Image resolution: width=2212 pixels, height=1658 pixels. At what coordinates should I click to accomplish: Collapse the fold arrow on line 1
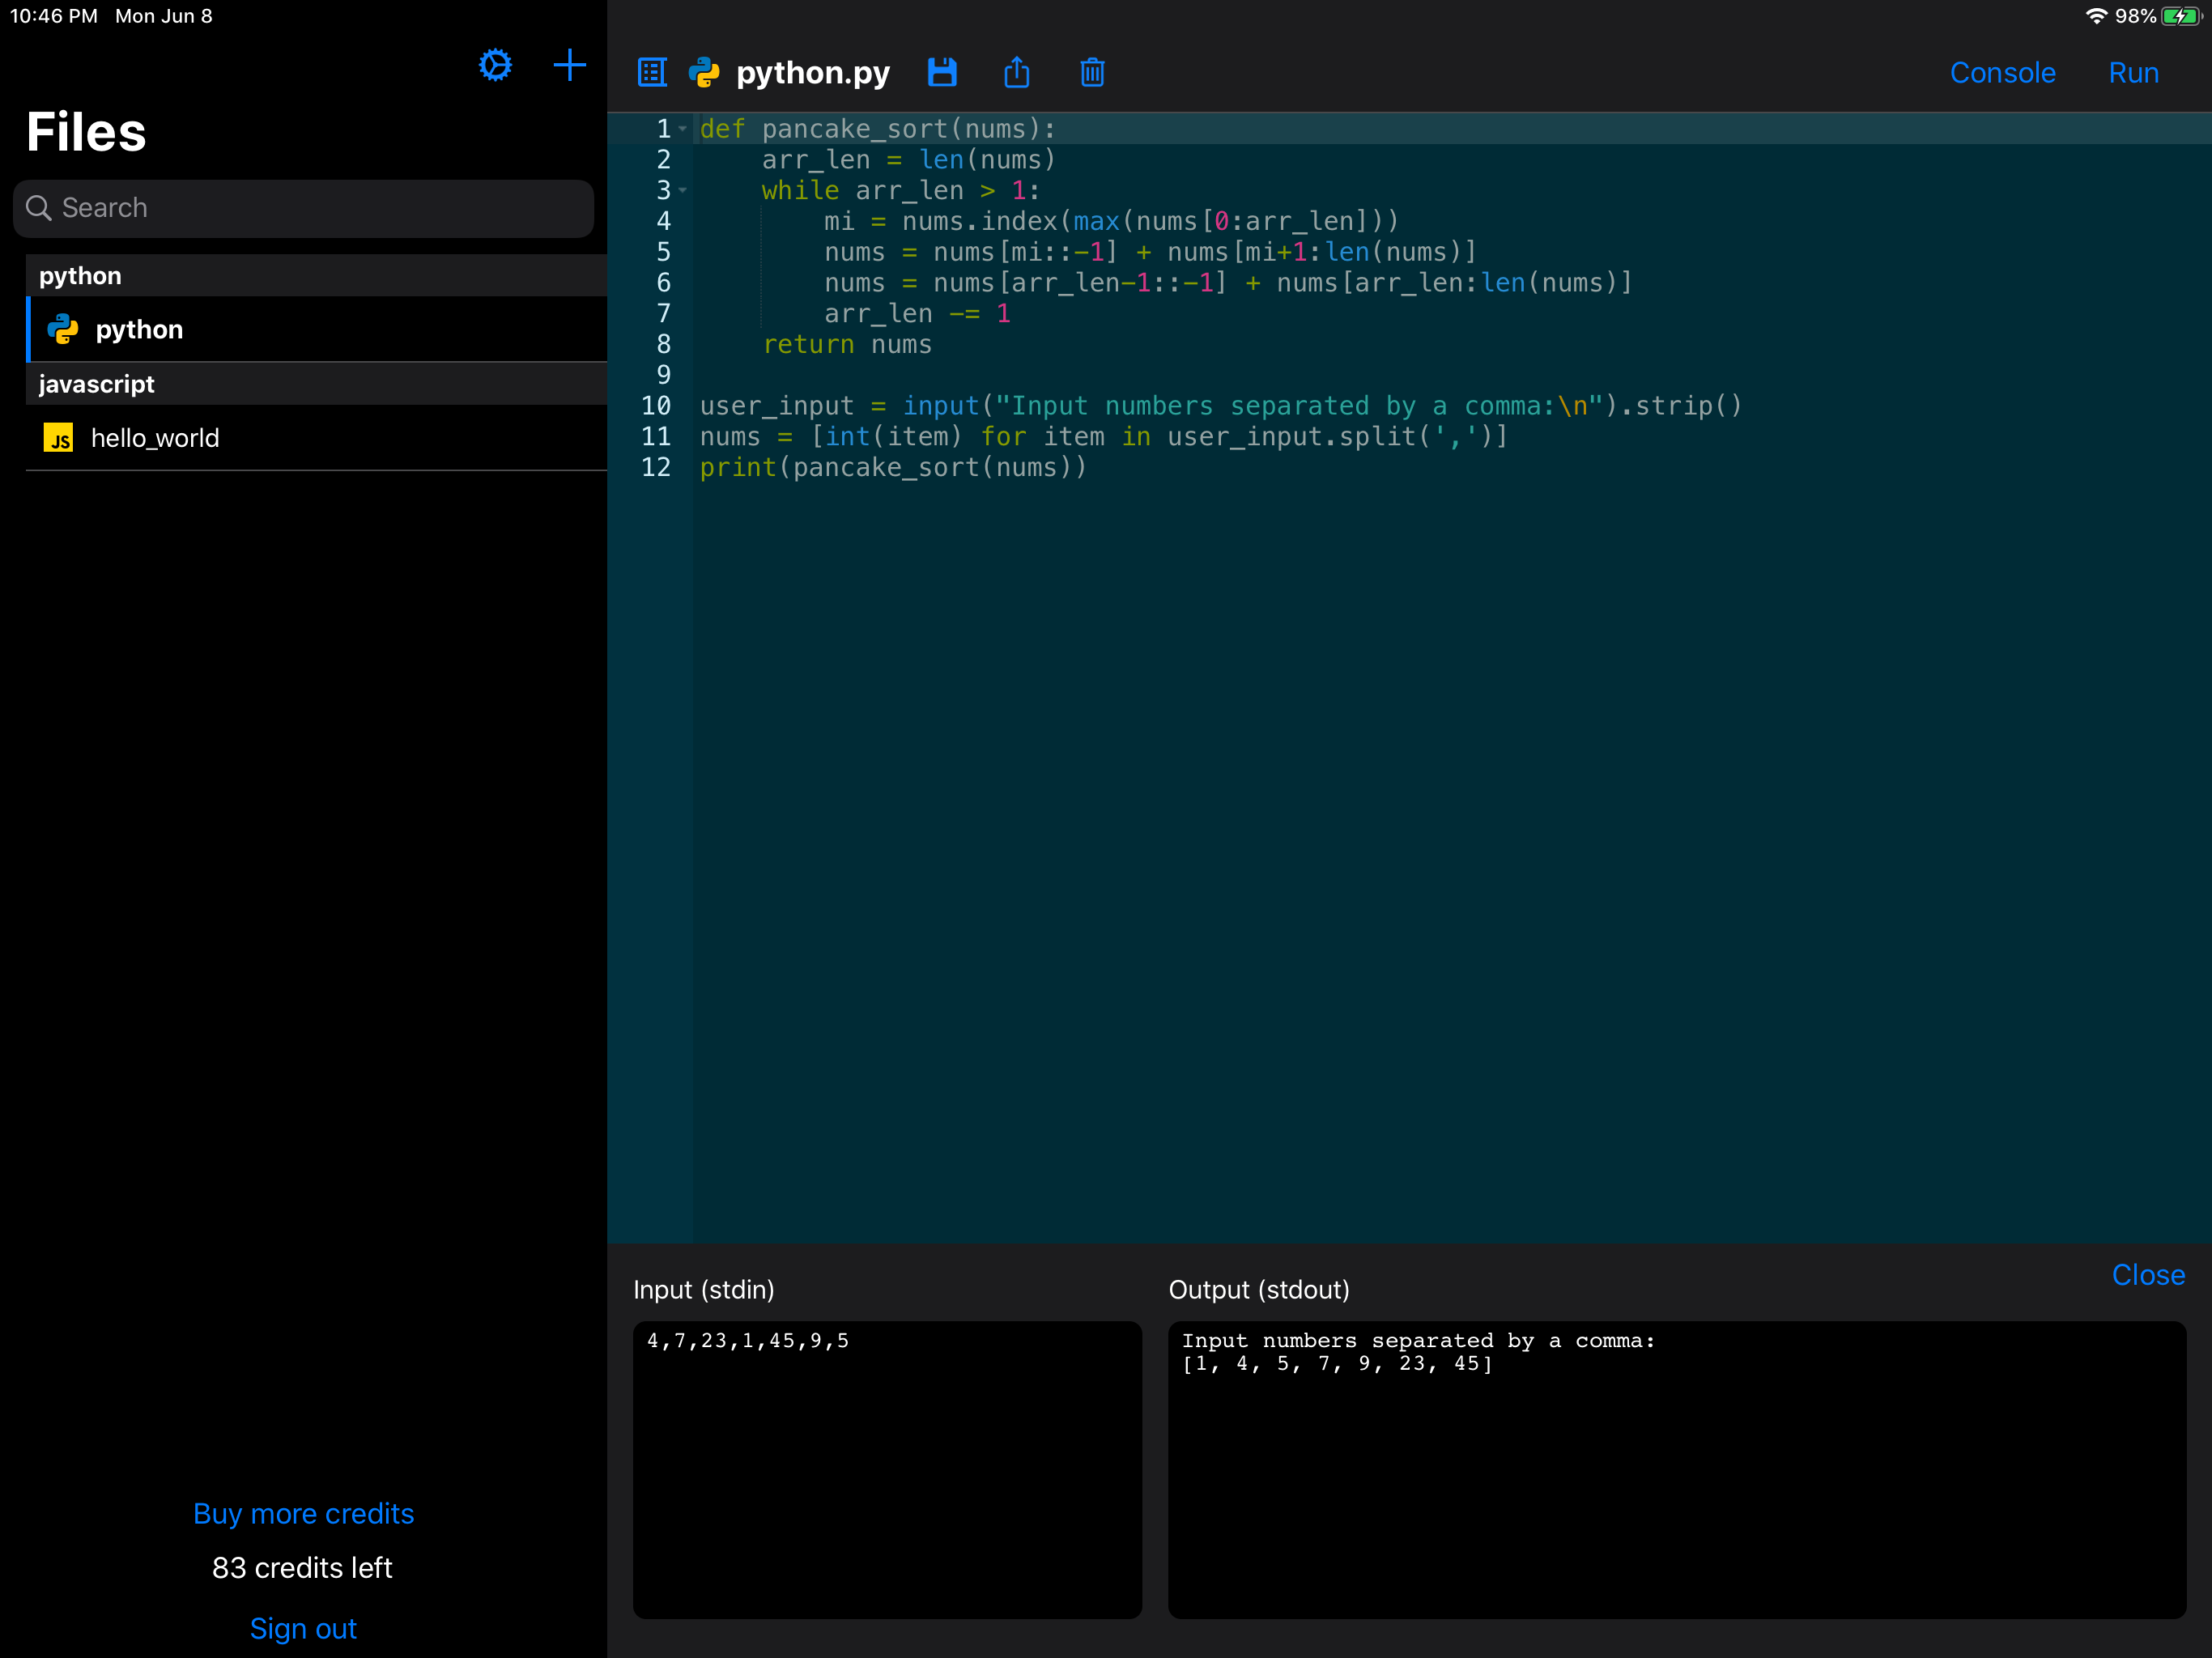pyautogui.click(x=683, y=129)
